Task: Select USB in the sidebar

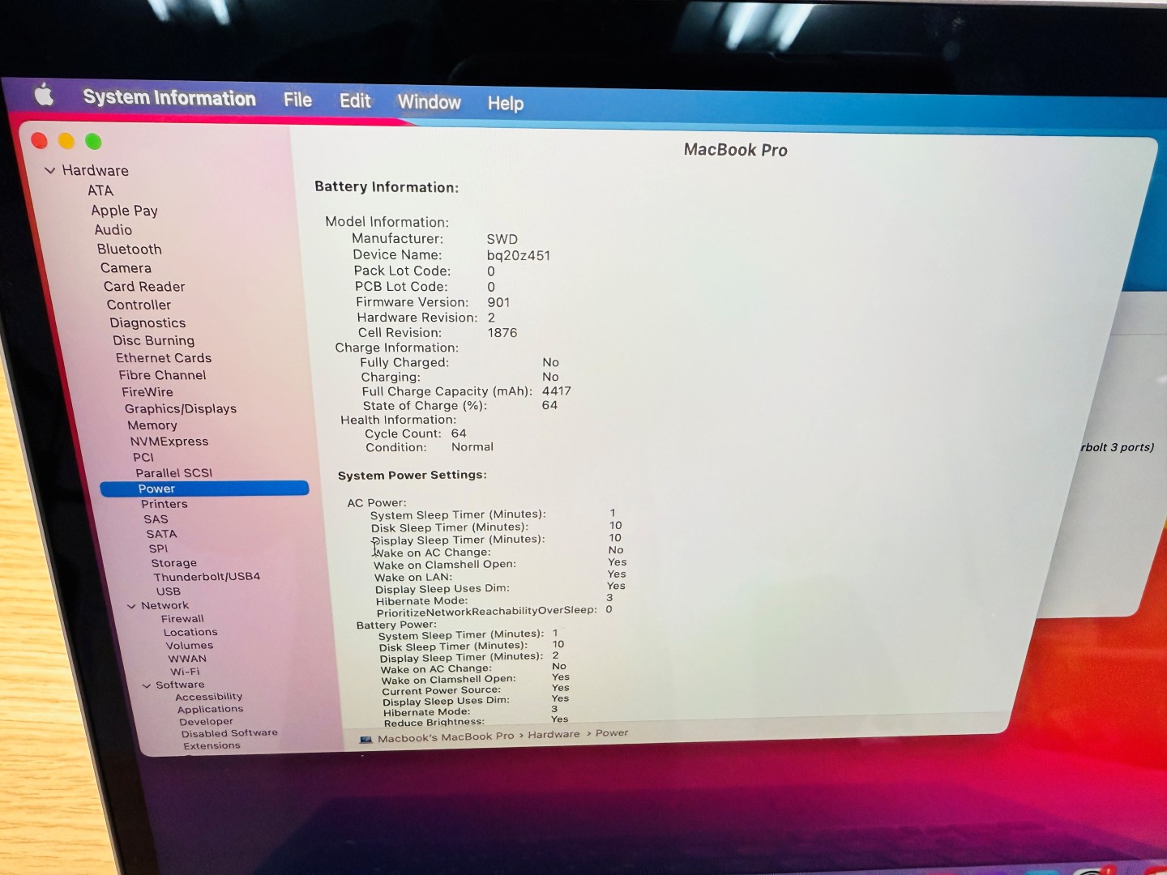Action: click(x=169, y=591)
